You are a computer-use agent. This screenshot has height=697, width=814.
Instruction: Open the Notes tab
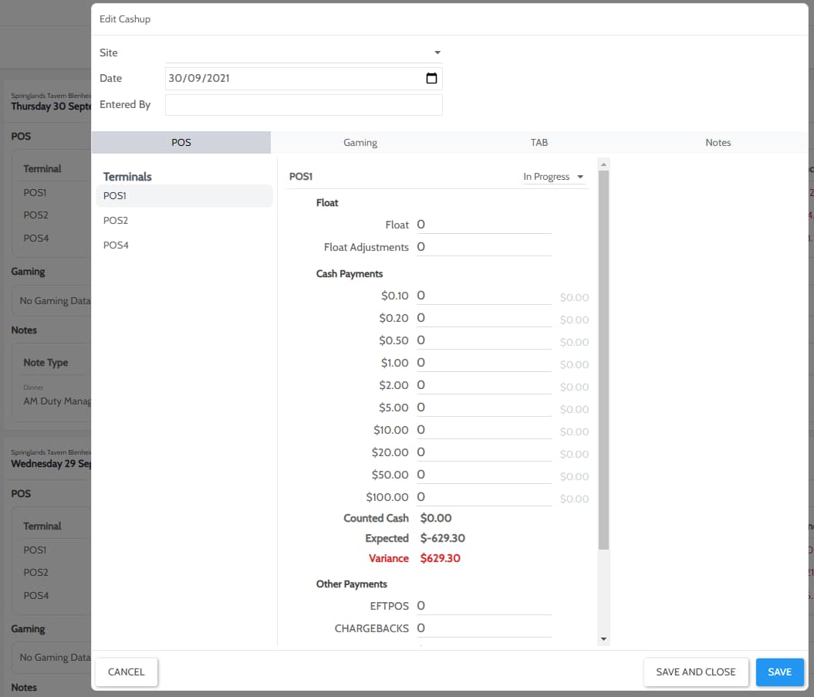tap(718, 142)
